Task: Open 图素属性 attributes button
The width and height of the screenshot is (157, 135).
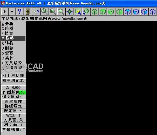Action: [13, 102]
